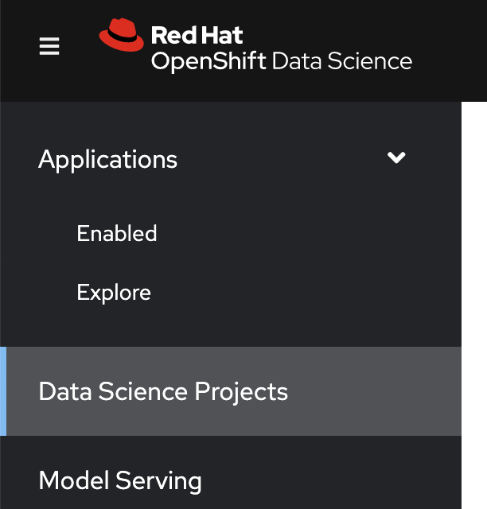Click the bold "Red Hat" wordmark text
The width and height of the screenshot is (487, 509).
coord(197,35)
